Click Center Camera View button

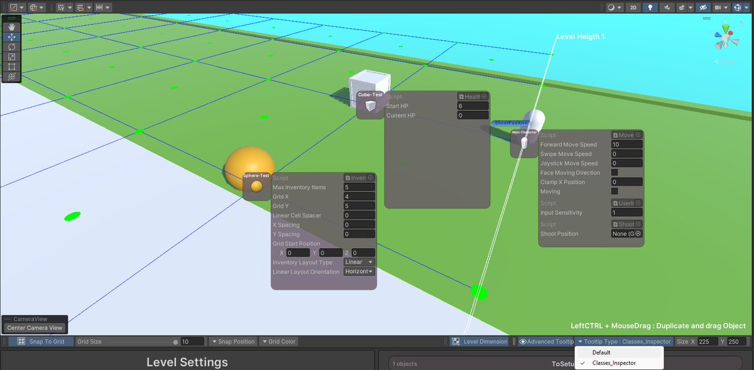(35, 327)
